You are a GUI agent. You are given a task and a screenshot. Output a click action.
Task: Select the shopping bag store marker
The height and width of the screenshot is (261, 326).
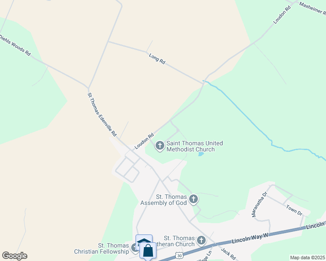tap(148, 251)
